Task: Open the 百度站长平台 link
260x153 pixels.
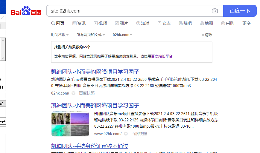Action: [x=162, y=56]
